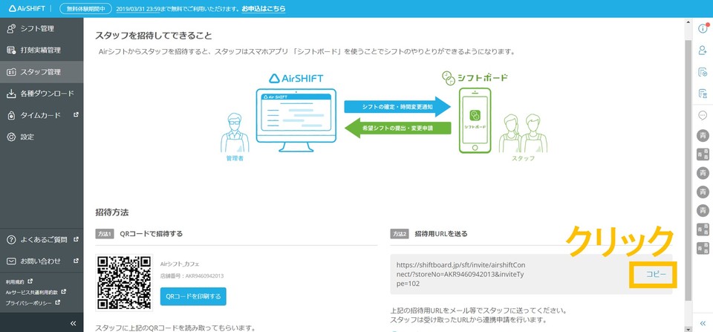Click the external-link icon beside タイムカード

[x=76, y=115]
